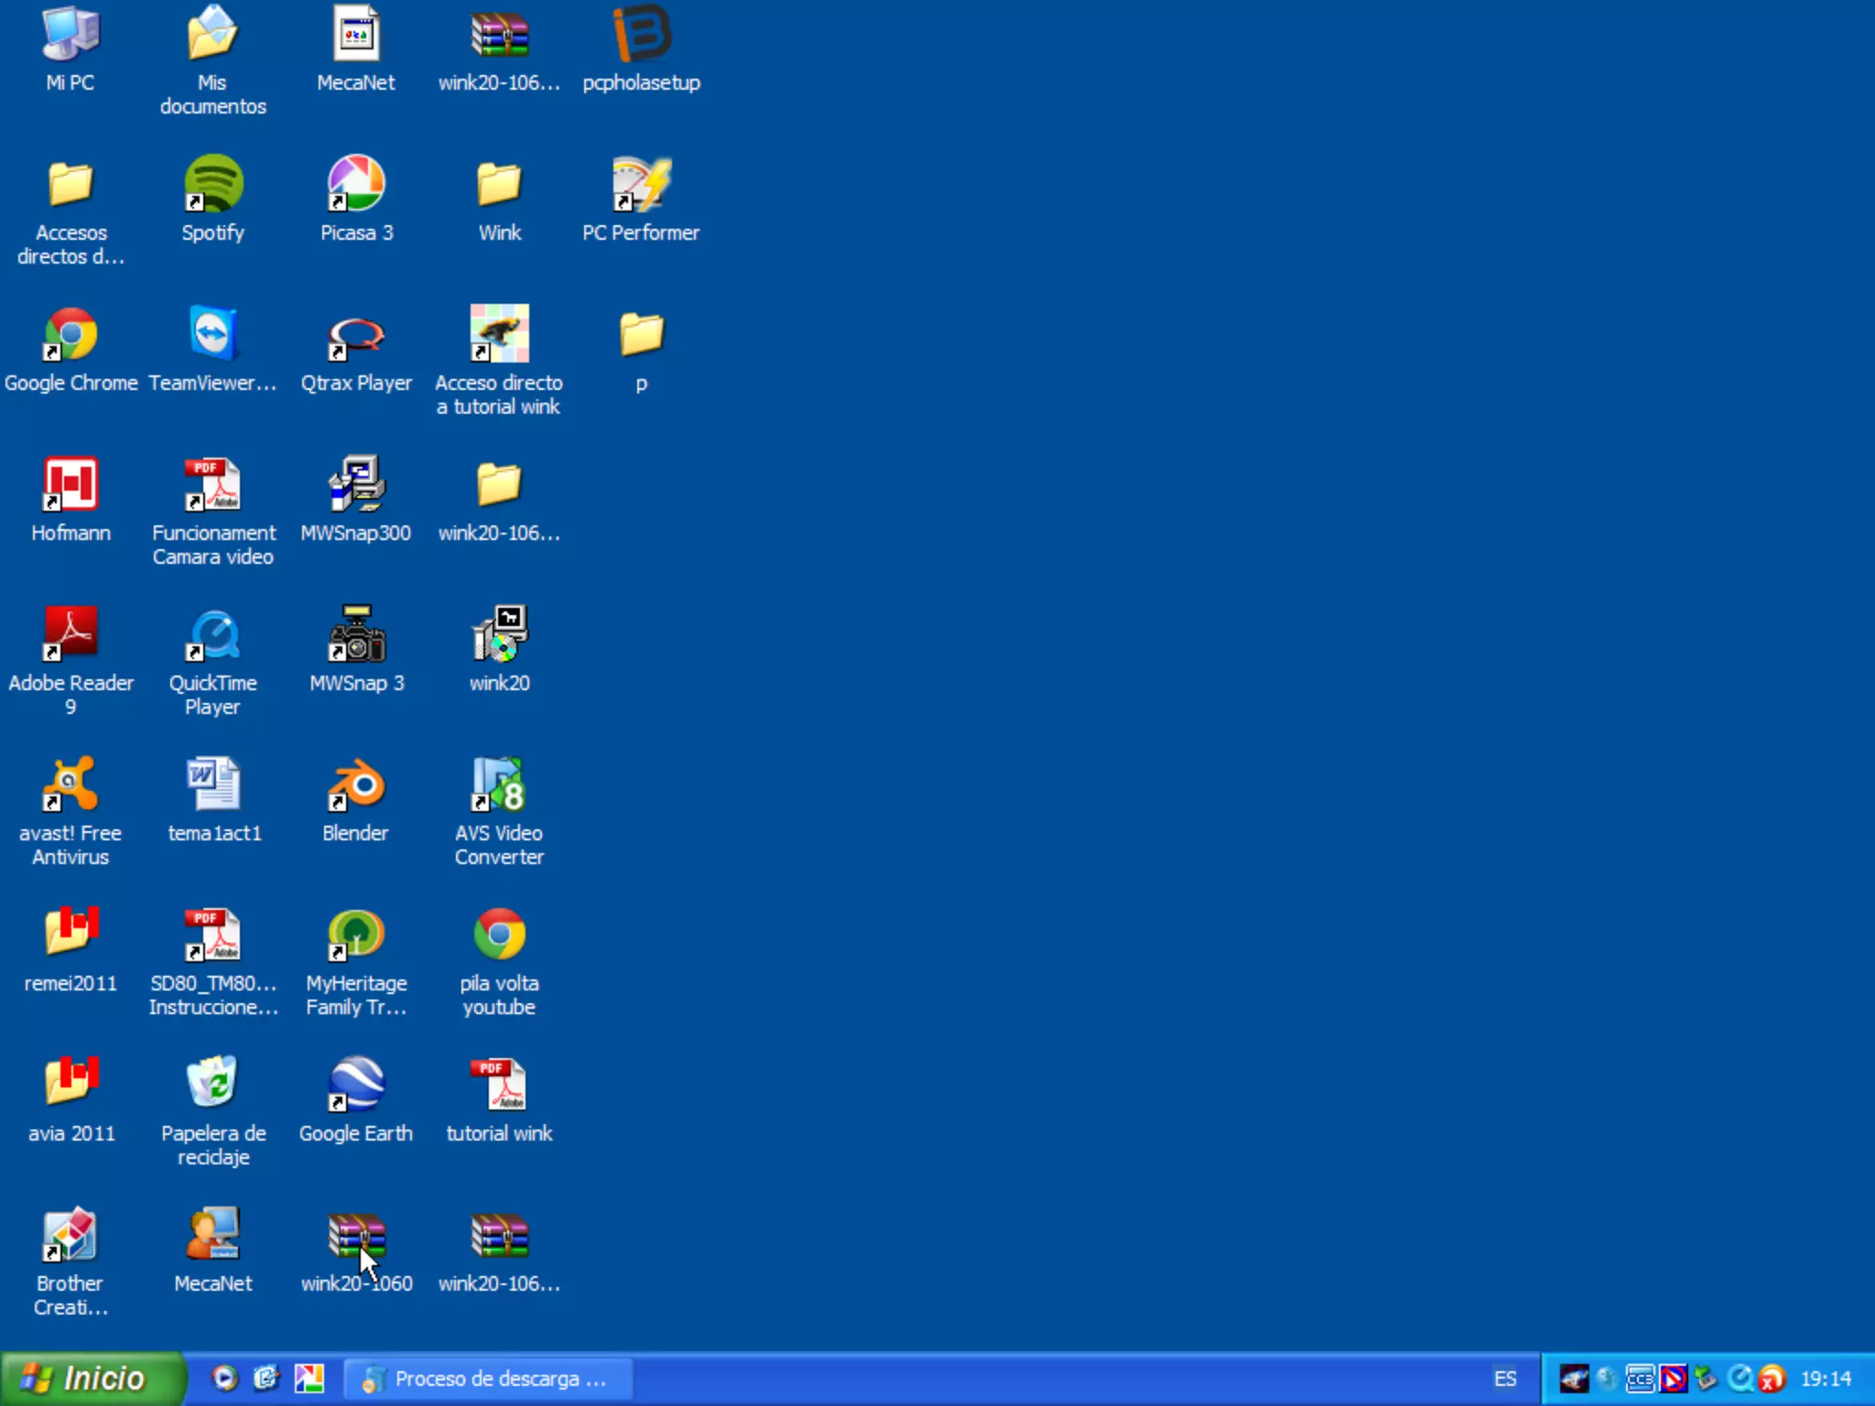This screenshot has height=1406, width=1875.
Task: Select the Blender desktop icon
Action: click(356, 785)
